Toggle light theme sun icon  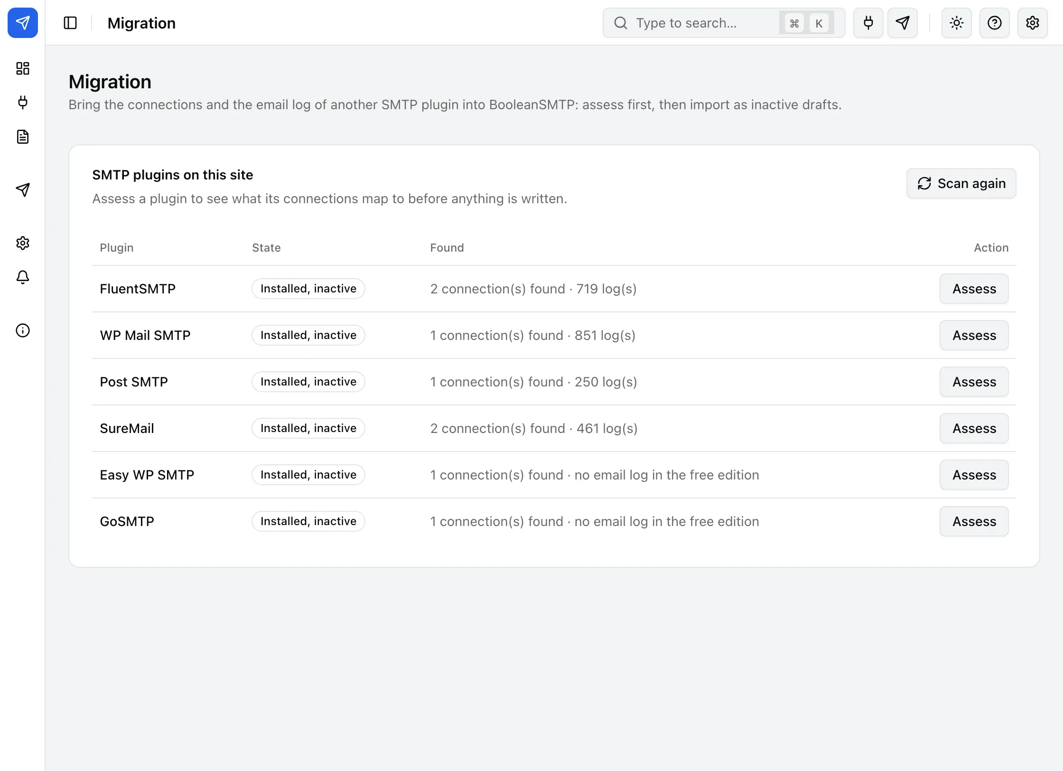pos(957,23)
